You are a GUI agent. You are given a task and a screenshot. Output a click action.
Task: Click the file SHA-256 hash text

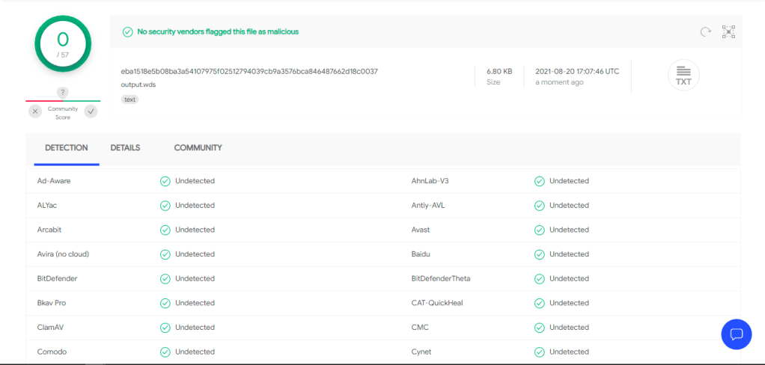[x=249, y=72]
